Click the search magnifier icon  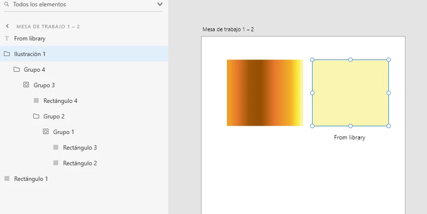tap(6, 4)
